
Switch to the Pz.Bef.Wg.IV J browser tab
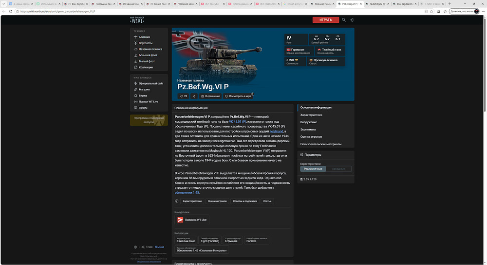[377, 4]
